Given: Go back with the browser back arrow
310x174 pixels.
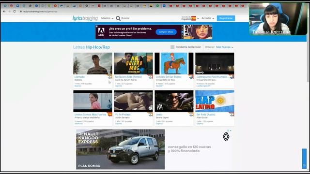Looking at the screenshot, I should point(4,12).
